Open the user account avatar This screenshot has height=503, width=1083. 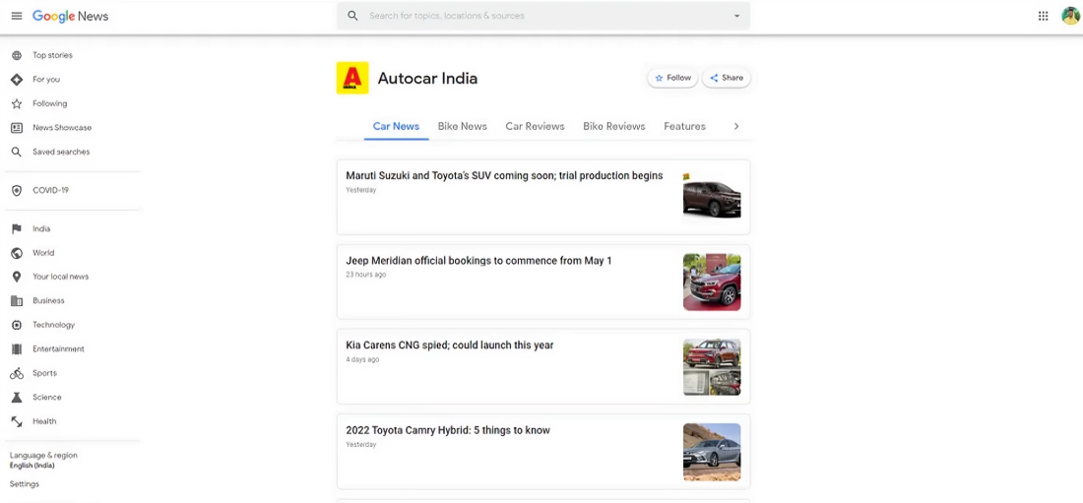click(1070, 16)
